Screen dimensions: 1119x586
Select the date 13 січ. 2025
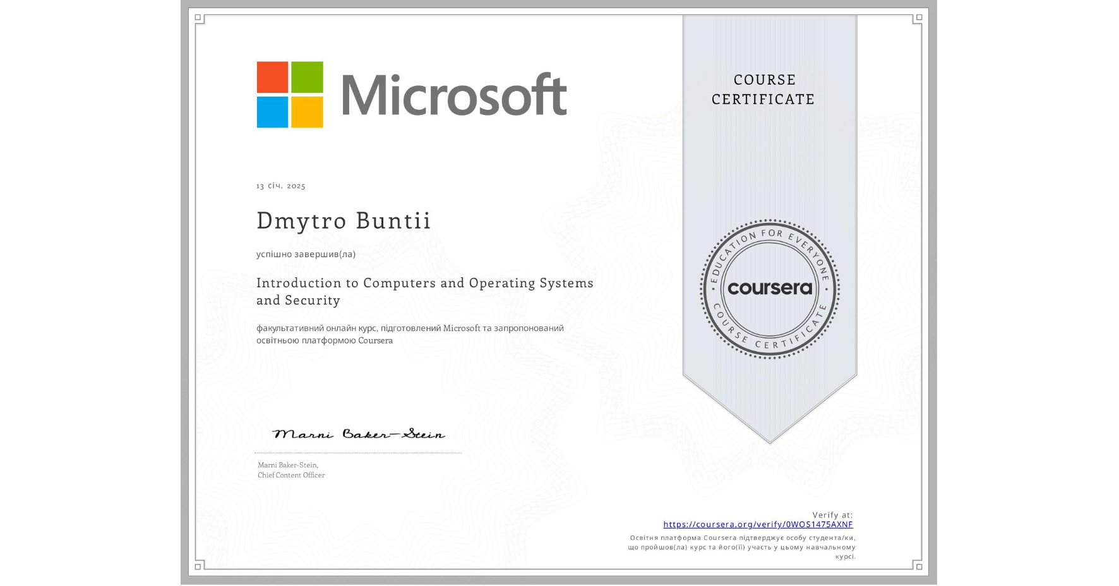(x=280, y=186)
